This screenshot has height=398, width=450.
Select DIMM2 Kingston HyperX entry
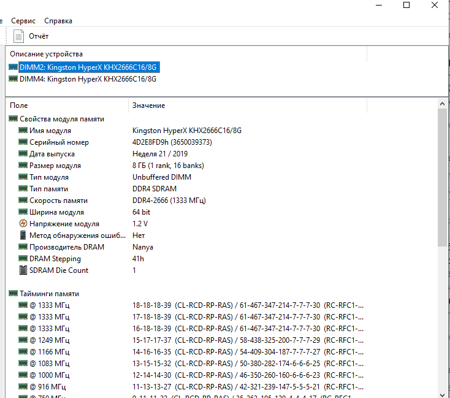point(88,67)
